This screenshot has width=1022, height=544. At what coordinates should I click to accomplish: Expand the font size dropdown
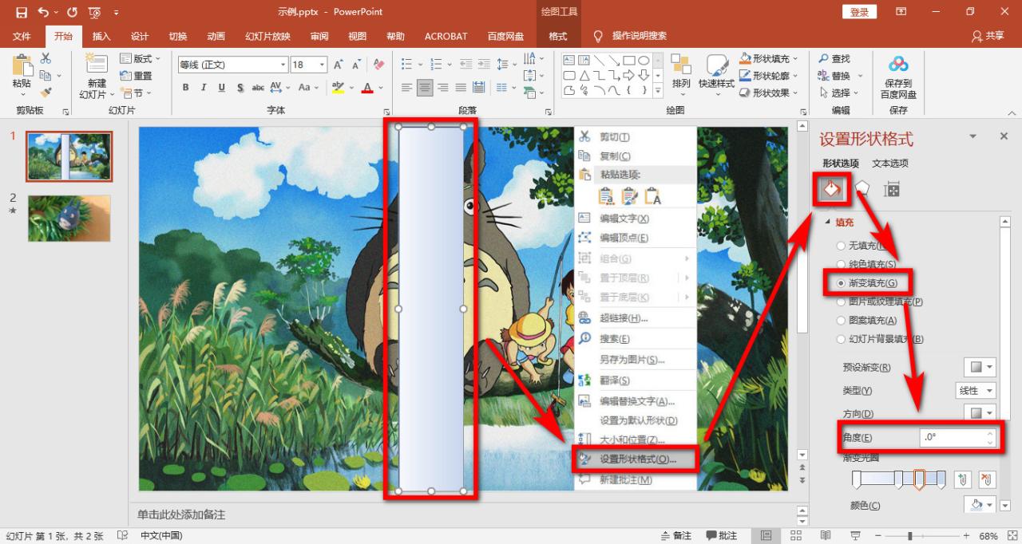pos(322,65)
